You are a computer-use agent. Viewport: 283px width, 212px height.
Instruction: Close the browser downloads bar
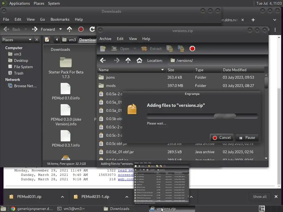click(x=276, y=197)
